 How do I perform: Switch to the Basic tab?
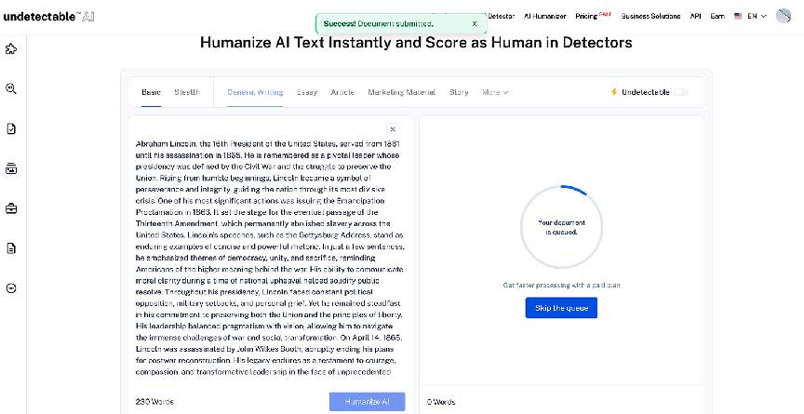click(x=152, y=92)
